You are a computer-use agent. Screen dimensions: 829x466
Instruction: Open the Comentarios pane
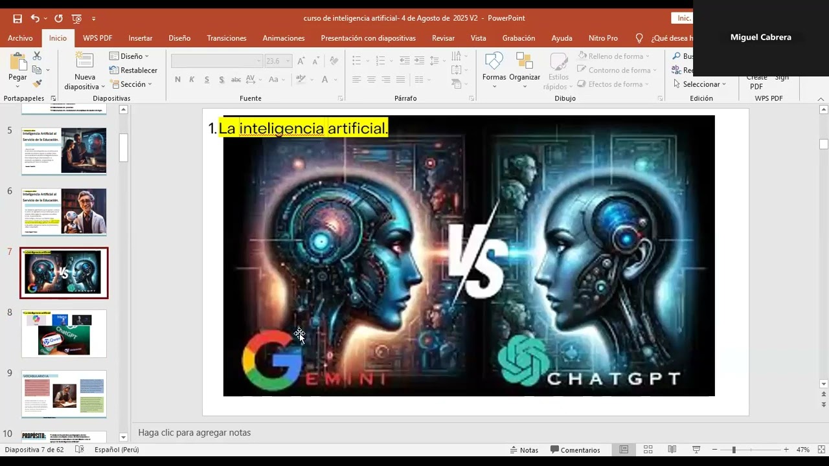pyautogui.click(x=575, y=450)
